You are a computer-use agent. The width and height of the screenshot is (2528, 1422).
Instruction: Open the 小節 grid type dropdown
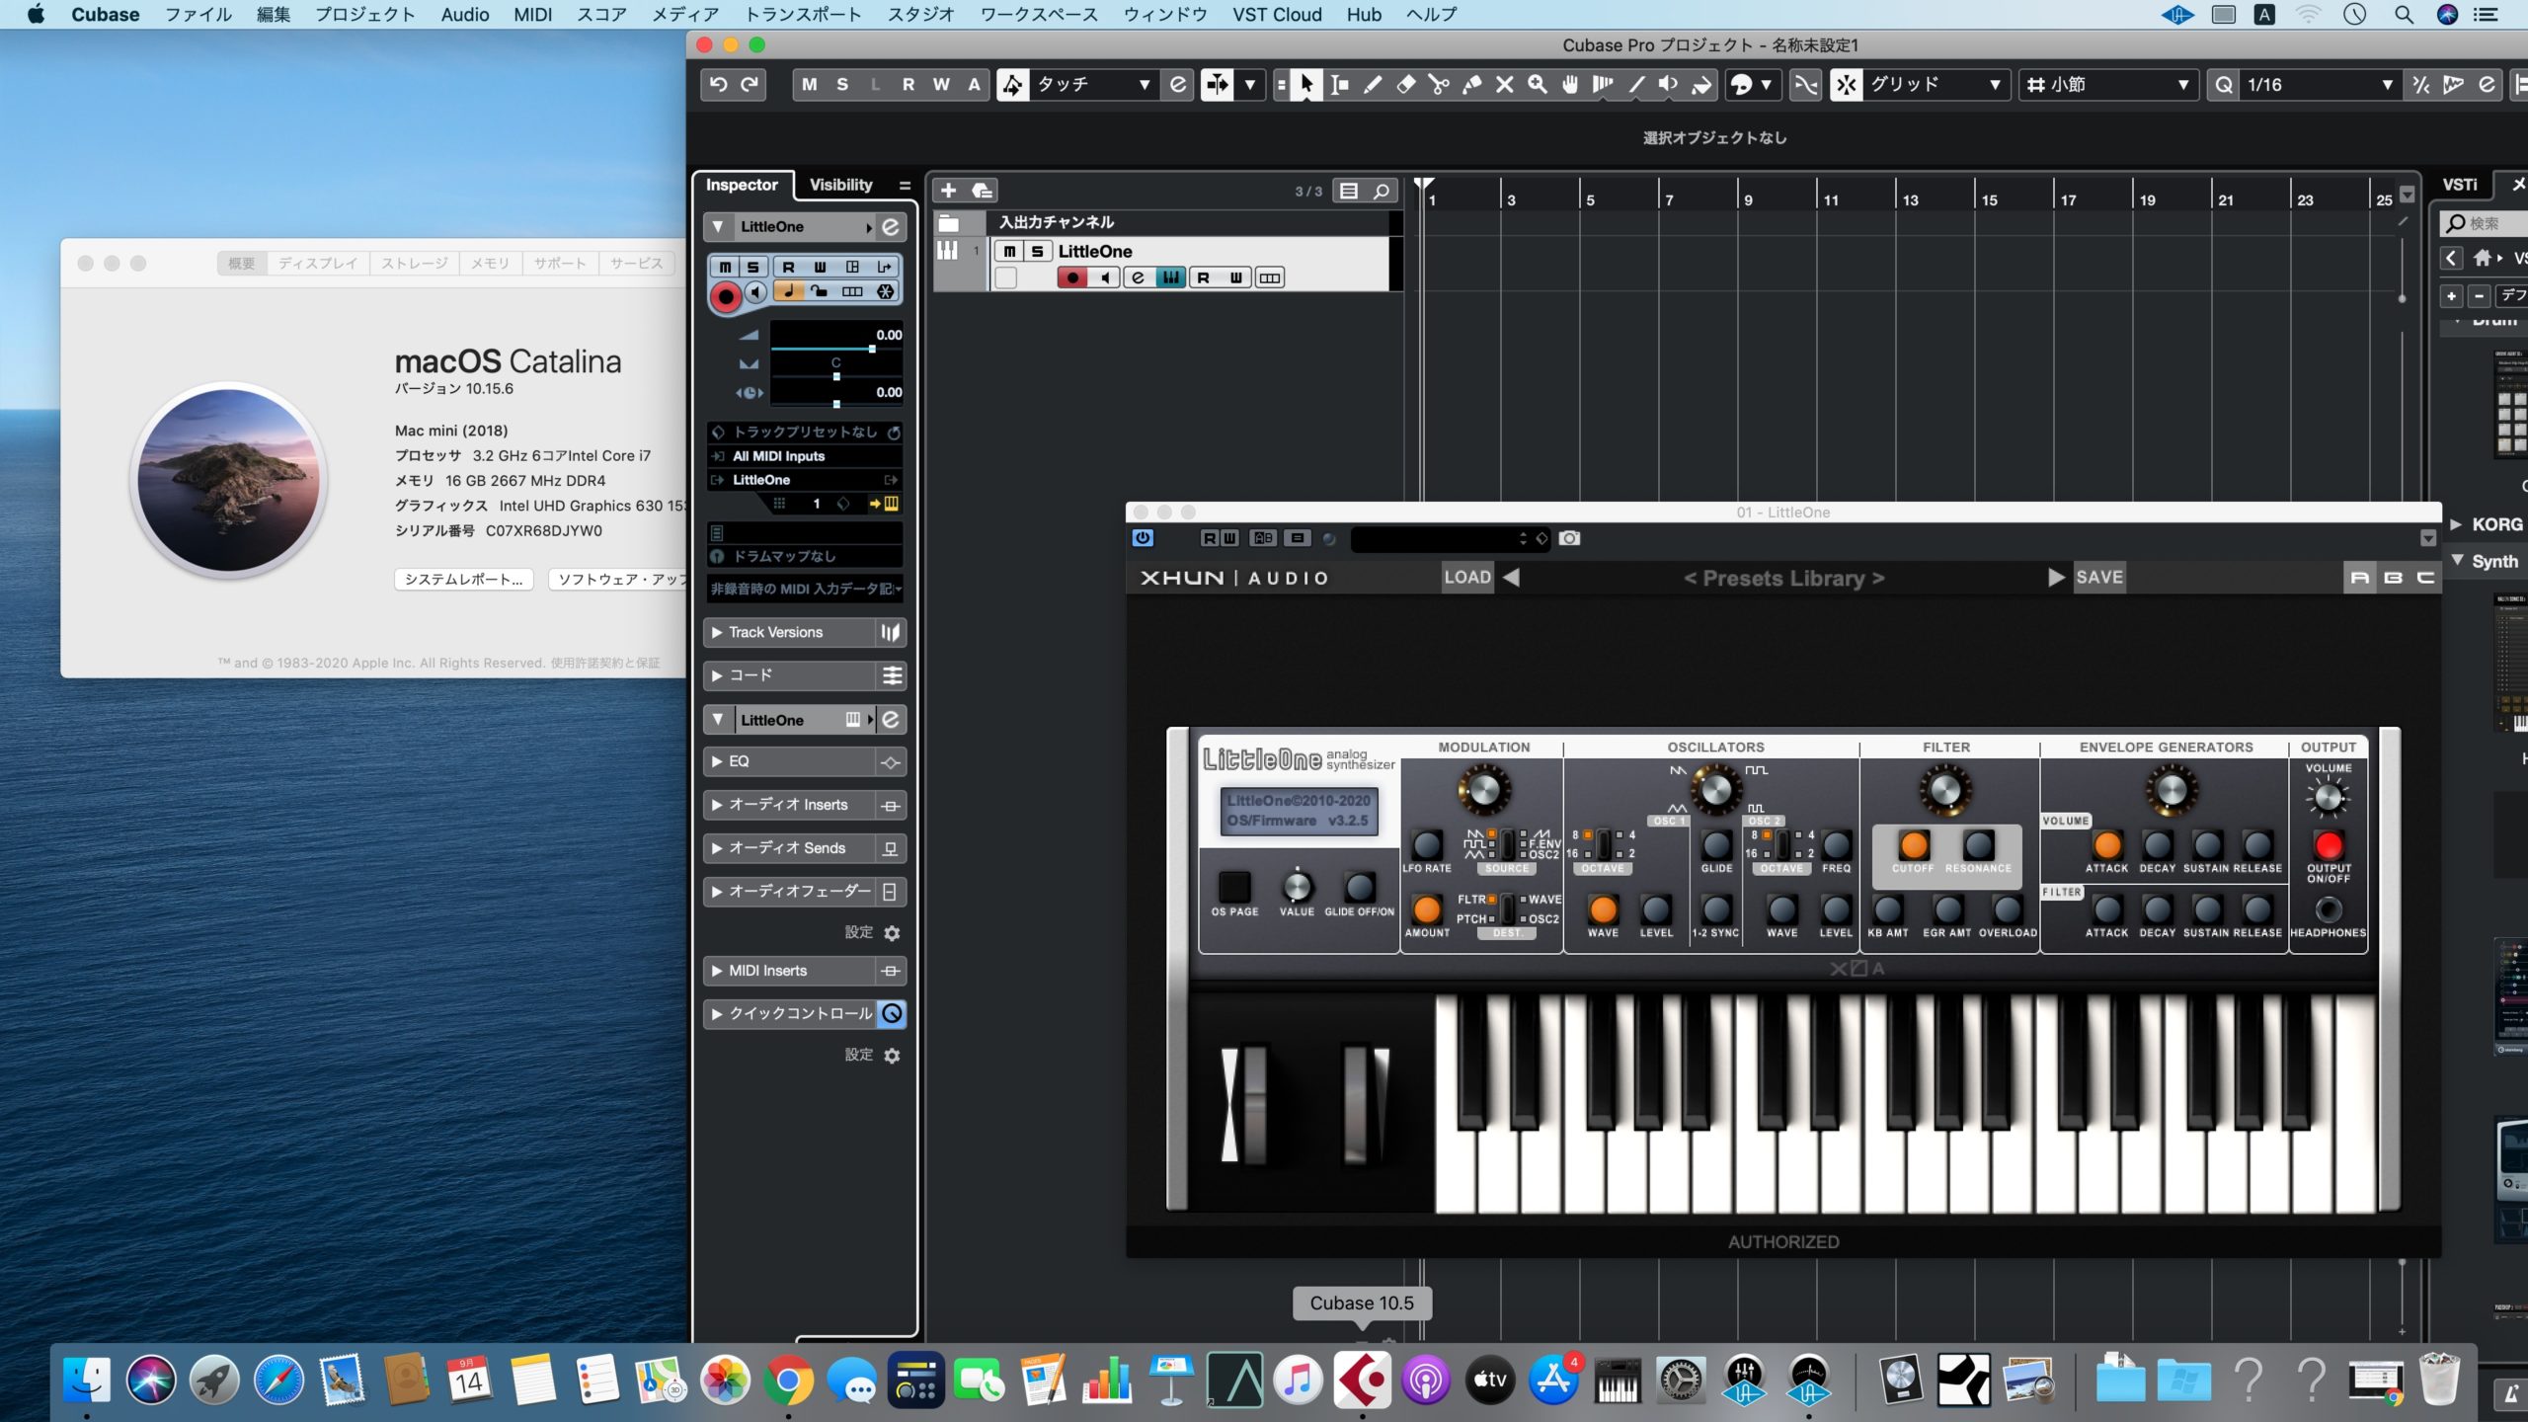click(x=2108, y=85)
